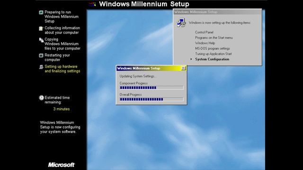Click the 'Windows Millennium Setup' main heading
The width and height of the screenshot is (303, 170).
point(144,4)
